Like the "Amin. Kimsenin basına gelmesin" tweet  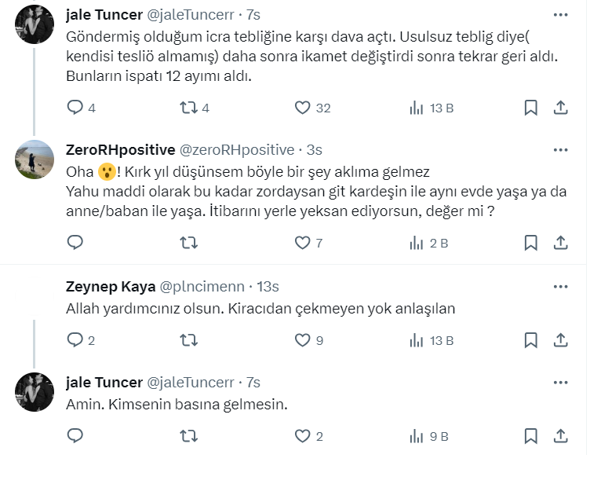pos(303,436)
